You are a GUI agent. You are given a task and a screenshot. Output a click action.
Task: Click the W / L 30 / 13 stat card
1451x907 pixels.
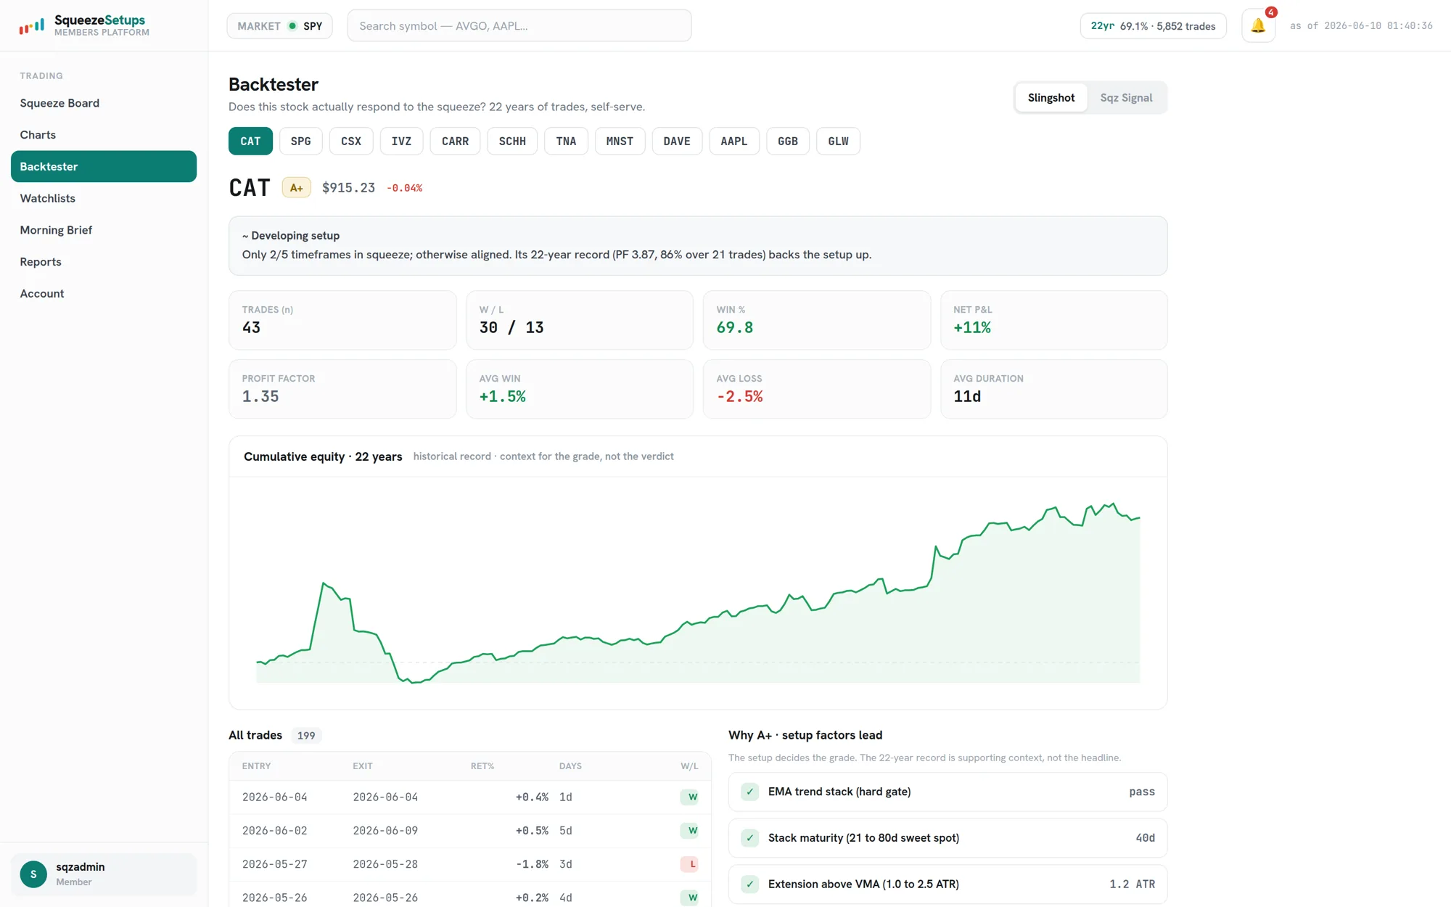coord(580,320)
